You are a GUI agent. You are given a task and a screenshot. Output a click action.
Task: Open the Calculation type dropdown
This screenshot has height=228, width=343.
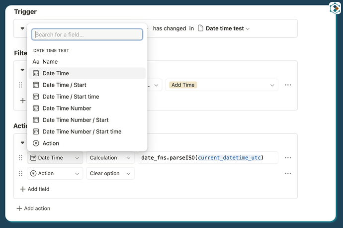110,158
